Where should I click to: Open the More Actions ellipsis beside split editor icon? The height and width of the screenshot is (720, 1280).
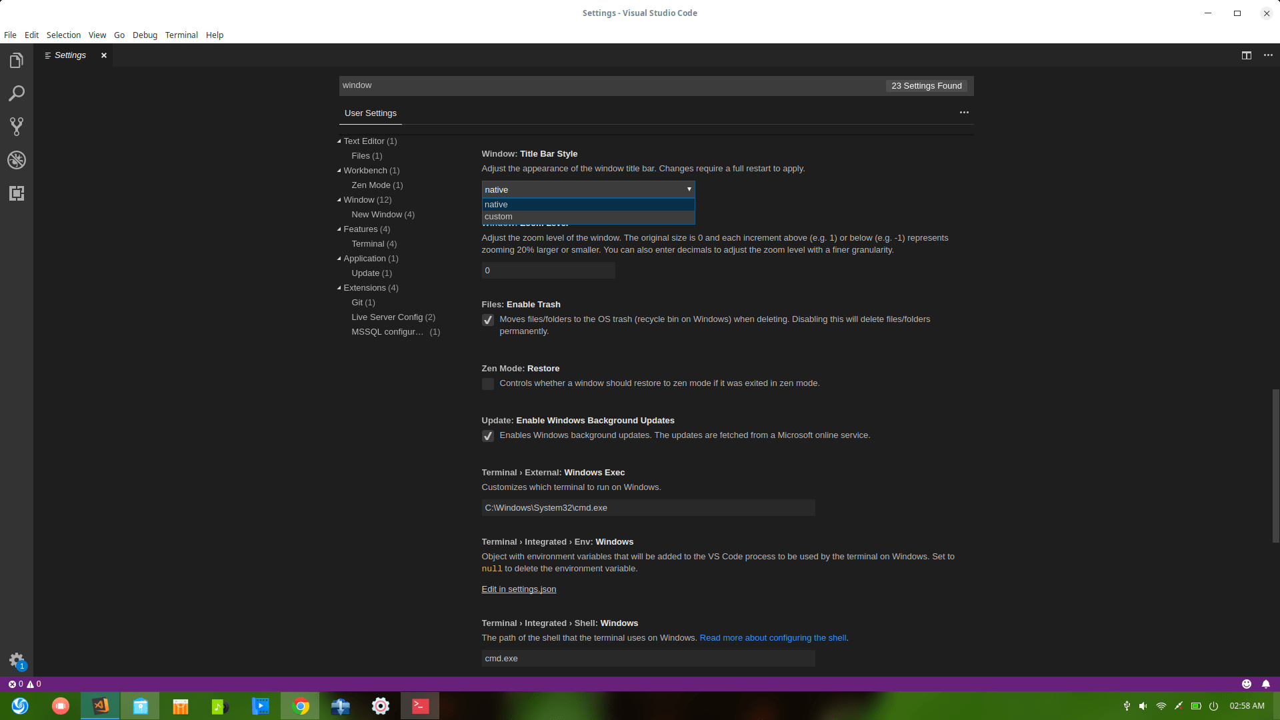1268,55
